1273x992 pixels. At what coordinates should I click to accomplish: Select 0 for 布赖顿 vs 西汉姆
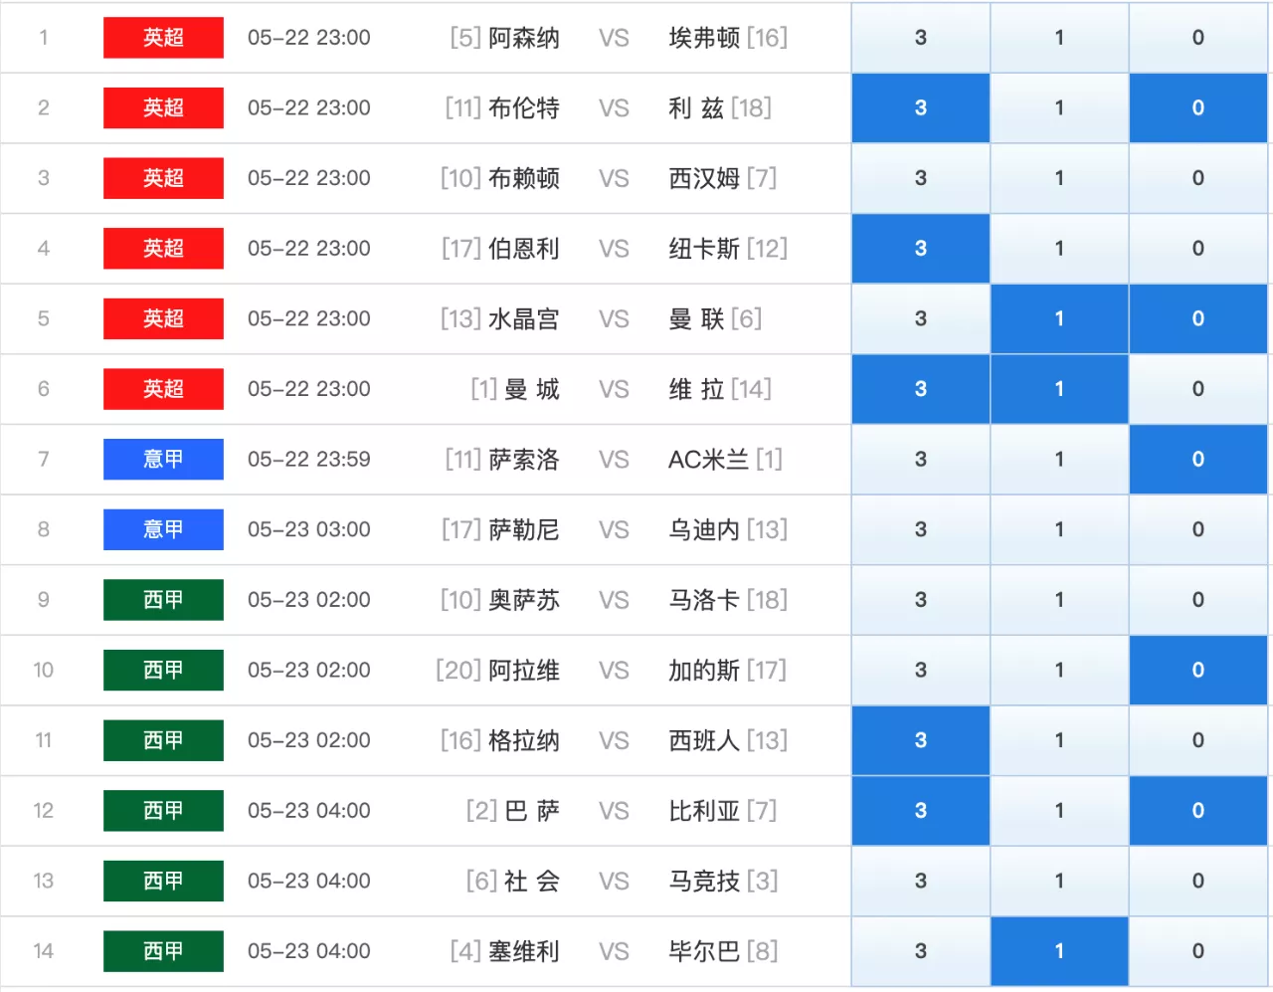coord(1198,178)
